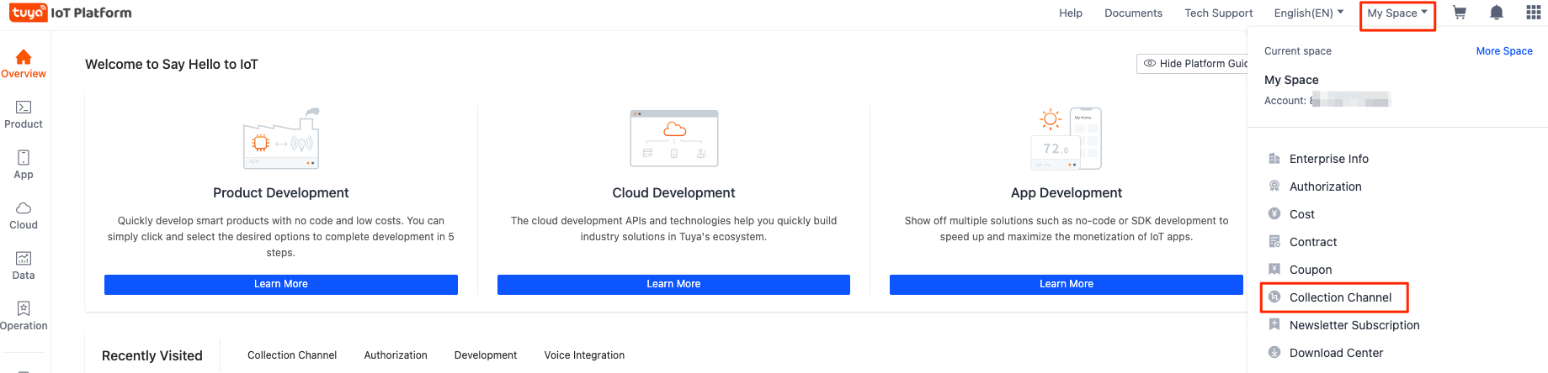Viewport: 1548px width, 373px height.
Task: Click the Product Development illustration
Action: coord(281,139)
